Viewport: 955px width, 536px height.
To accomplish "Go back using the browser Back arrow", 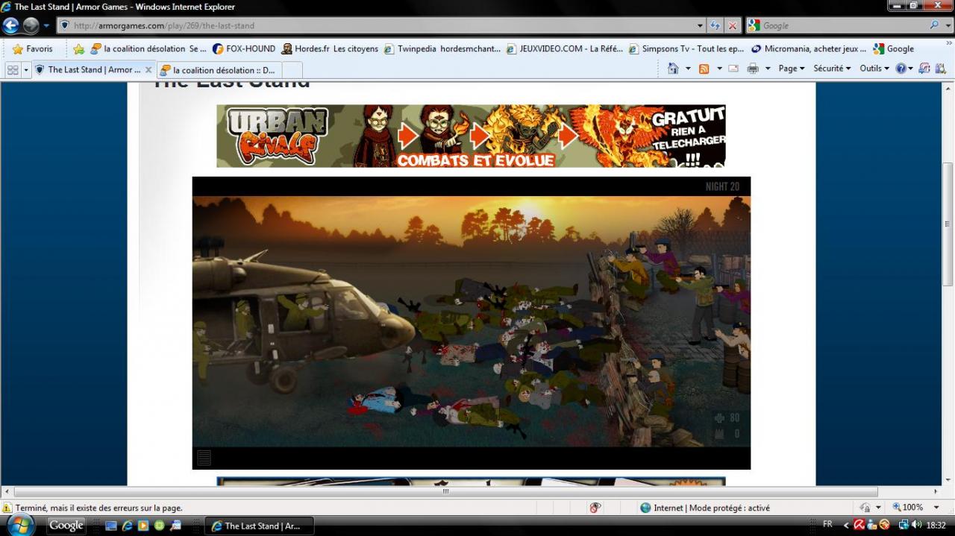I will [x=10, y=25].
